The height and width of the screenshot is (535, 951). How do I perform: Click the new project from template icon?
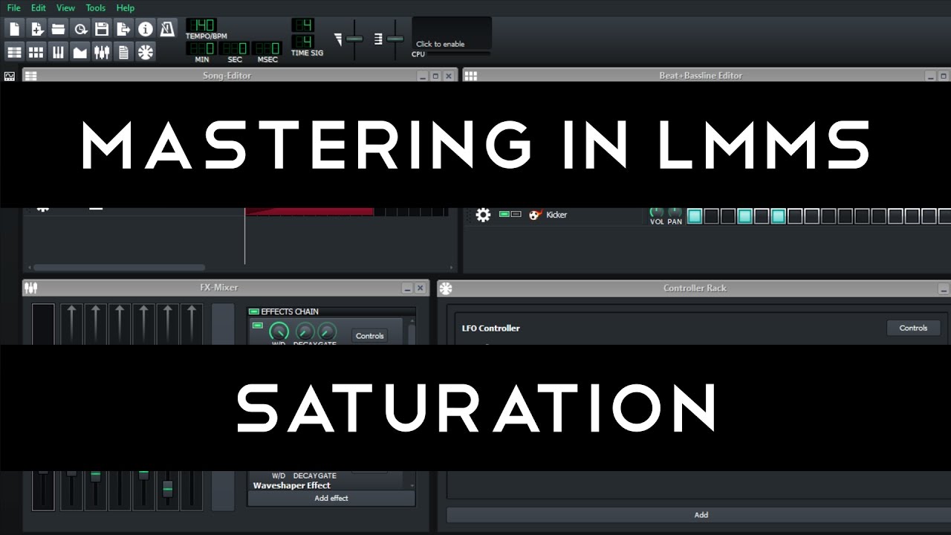pos(37,29)
